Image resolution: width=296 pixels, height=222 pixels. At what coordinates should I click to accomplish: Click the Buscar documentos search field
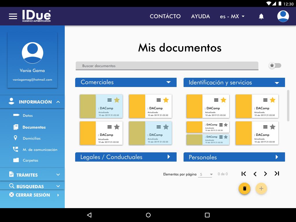tap(167, 66)
